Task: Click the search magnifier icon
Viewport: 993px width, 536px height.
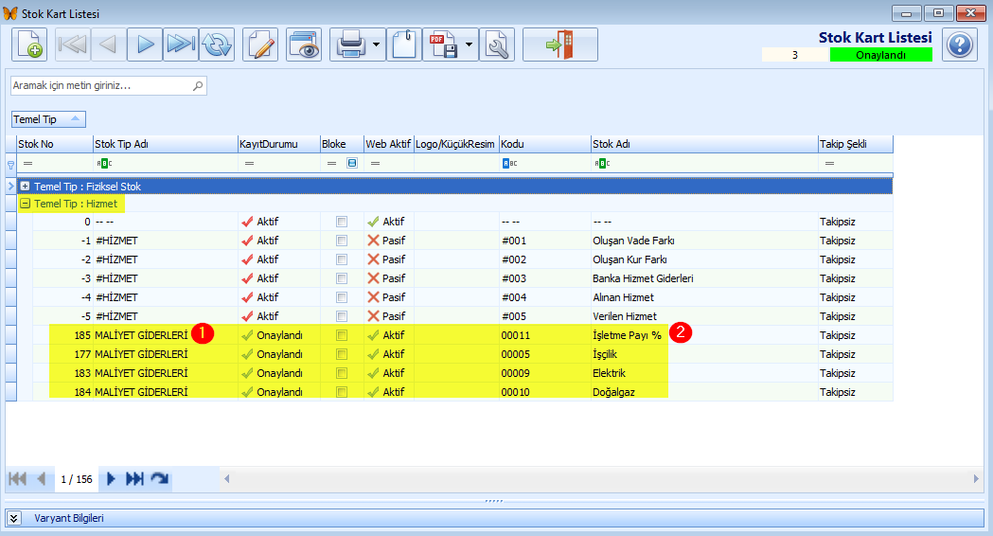Action: point(198,85)
